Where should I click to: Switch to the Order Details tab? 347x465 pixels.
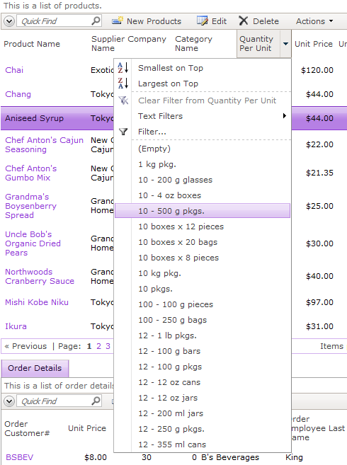coord(35,368)
